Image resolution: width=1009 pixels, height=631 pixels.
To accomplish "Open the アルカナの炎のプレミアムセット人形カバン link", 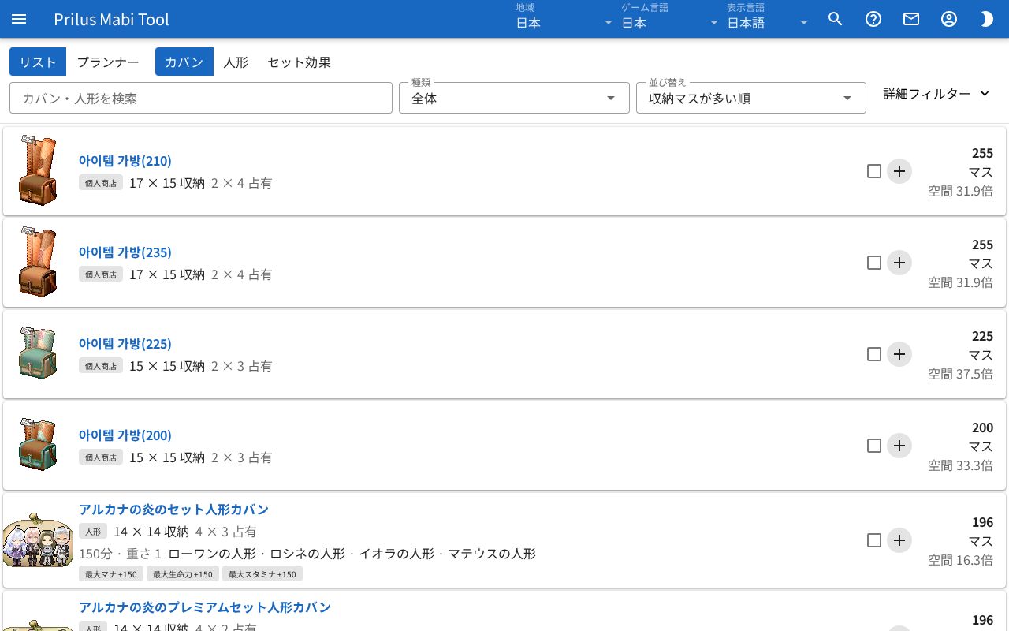I will [x=205, y=607].
